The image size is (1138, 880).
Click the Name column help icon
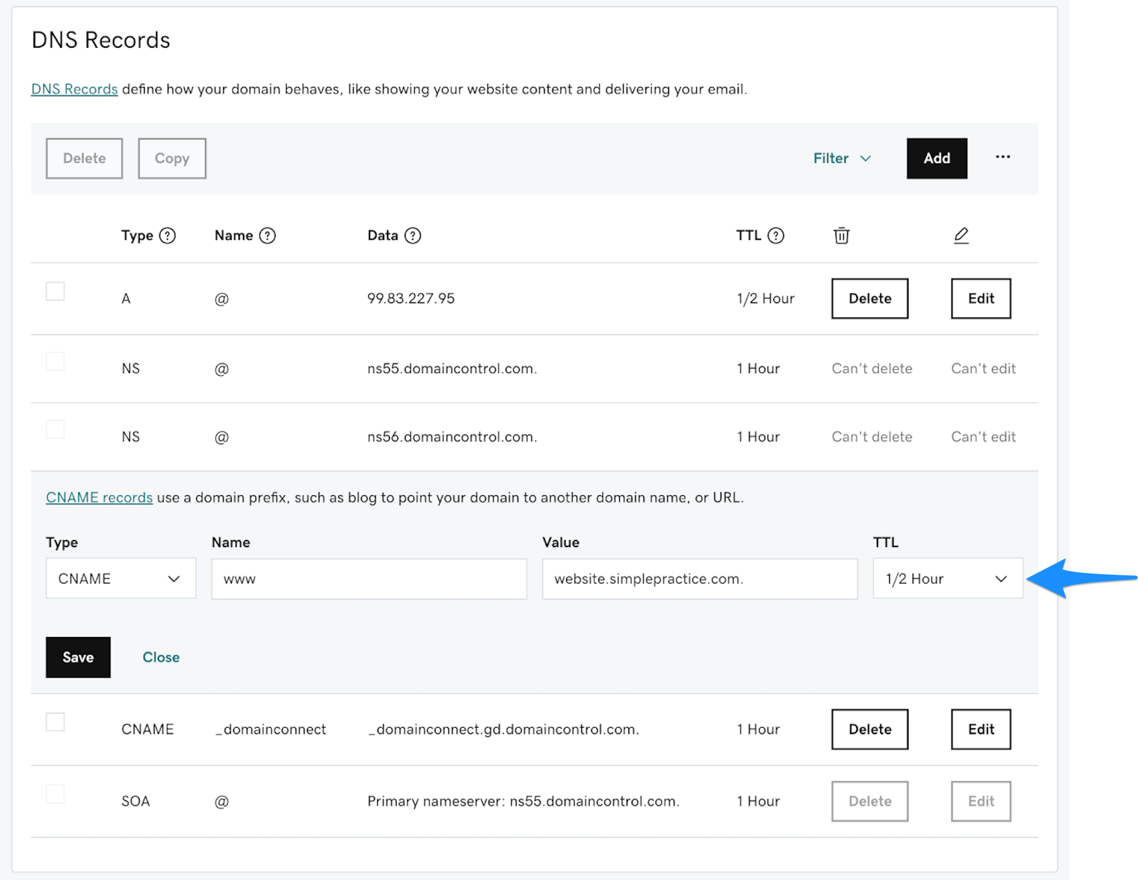pos(268,236)
